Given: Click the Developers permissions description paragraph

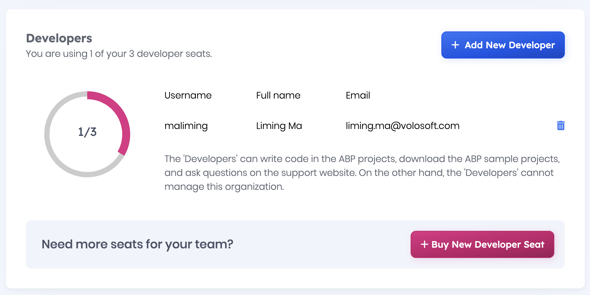Looking at the screenshot, I should (362, 173).
